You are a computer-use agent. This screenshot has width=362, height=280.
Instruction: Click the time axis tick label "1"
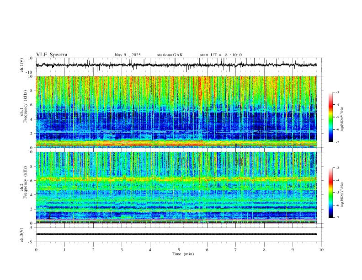pyautogui.click(x=64, y=250)
